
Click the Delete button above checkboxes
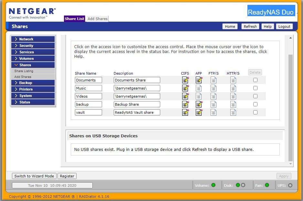click(x=255, y=72)
